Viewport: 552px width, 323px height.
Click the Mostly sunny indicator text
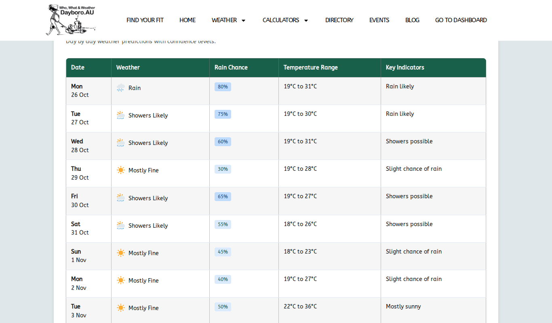[403, 306]
